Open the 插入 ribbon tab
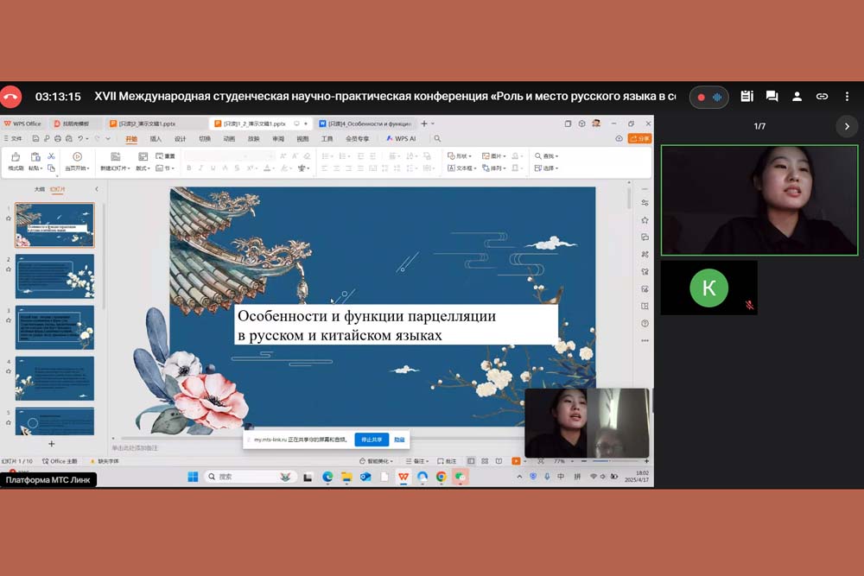 point(156,139)
